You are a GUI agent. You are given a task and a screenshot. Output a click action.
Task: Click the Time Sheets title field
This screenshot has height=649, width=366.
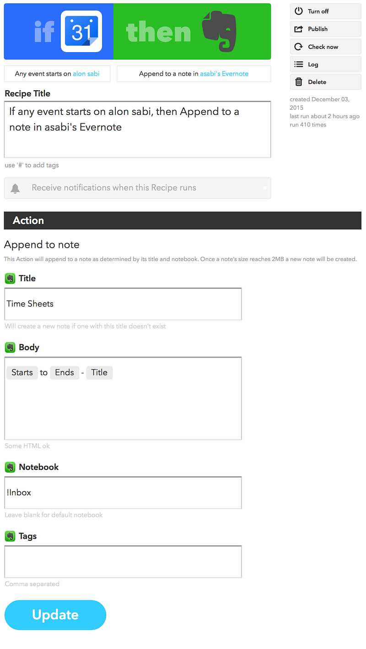(123, 304)
